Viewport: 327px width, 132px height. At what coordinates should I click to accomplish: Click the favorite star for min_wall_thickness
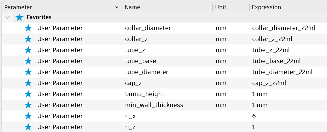(28, 105)
